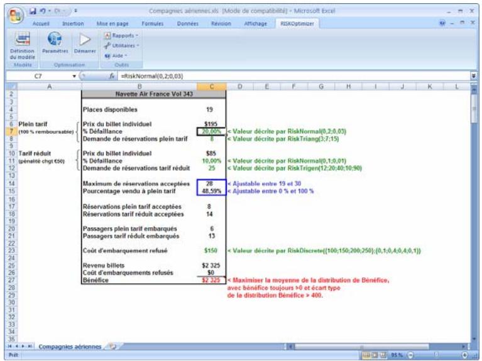Open the Définition du modèle tool
The height and width of the screenshot is (361, 482).
[23, 46]
